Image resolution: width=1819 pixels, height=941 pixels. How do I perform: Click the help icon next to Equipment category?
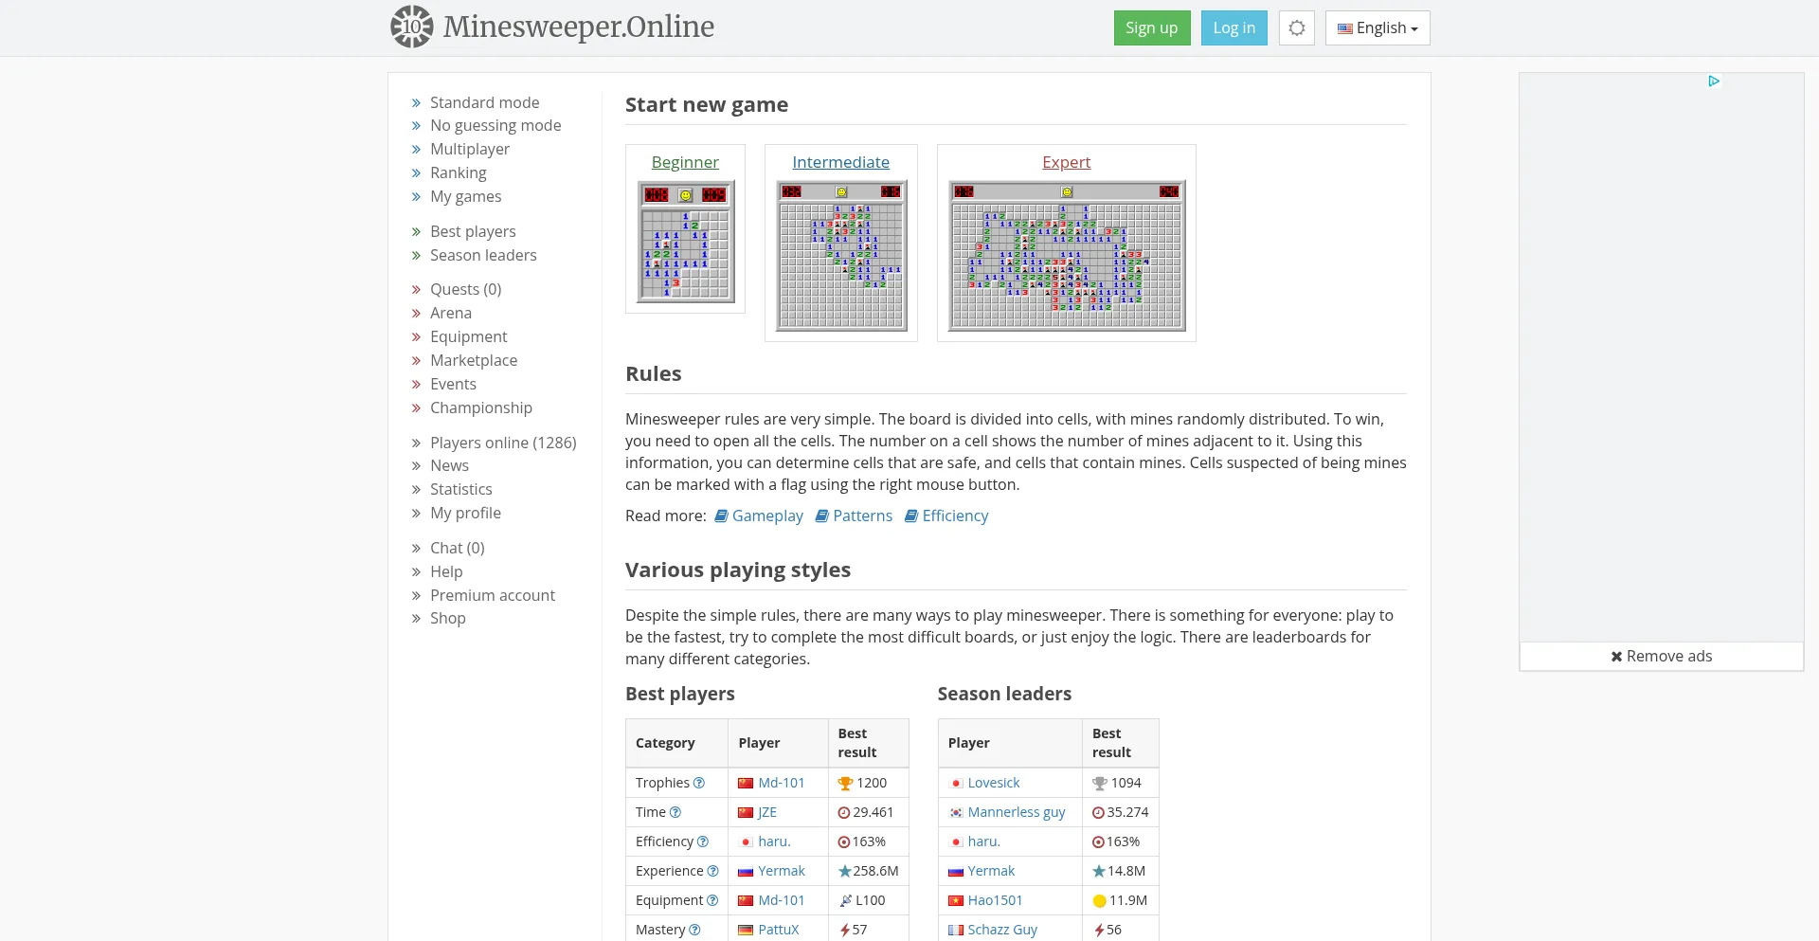(x=712, y=900)
